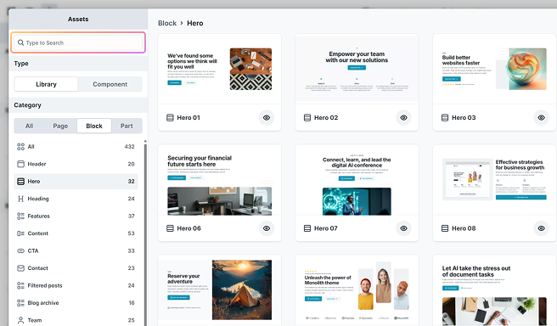Click the Features category icon
557x326 pixels.
(x=20, y=216)
